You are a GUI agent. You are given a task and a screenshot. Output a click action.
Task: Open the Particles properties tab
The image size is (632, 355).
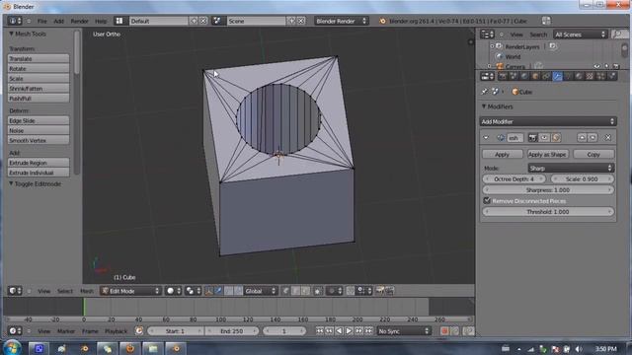pyautogui.click(x=600, y=76)
